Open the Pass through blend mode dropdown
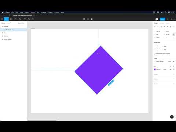Screen dimensions: 176x132 159,62
